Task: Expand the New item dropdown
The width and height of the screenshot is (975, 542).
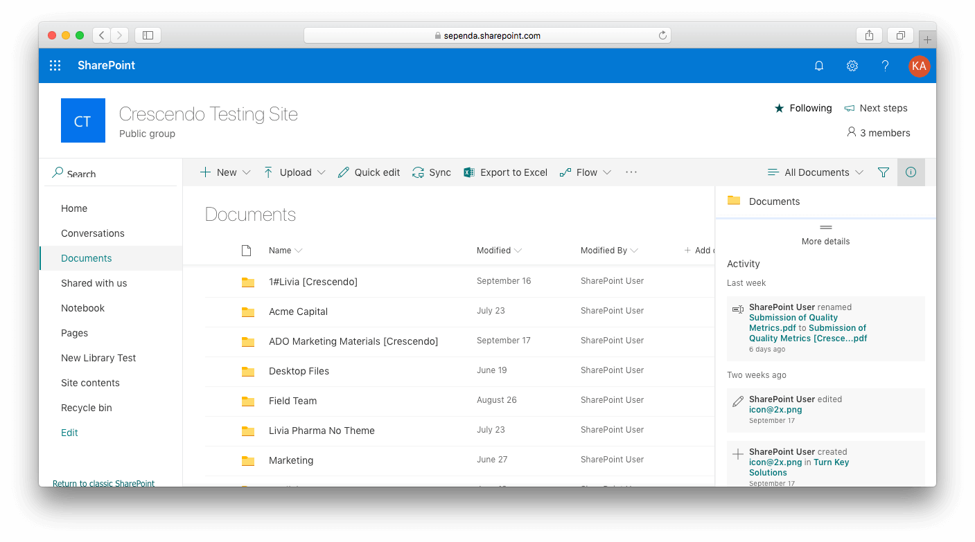Action: tap(225, 172)
